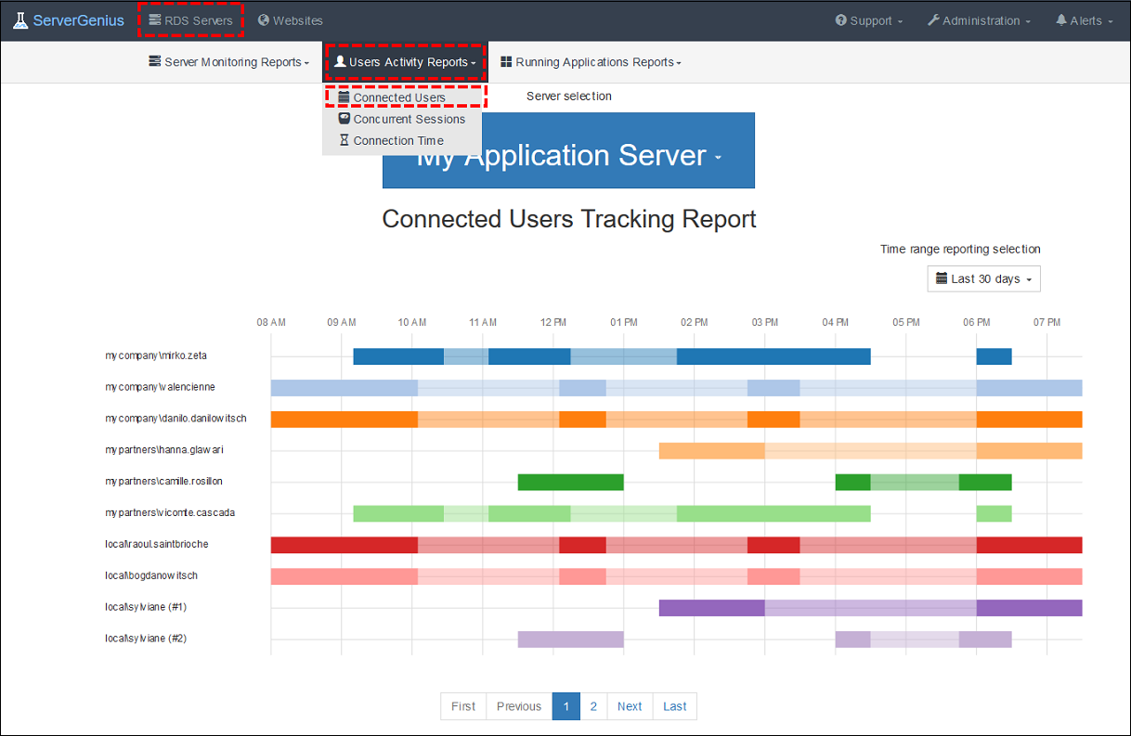Click the Connected Users table icon
The width and height of the screenshot is (1131, 736).
tap(345, 97)
